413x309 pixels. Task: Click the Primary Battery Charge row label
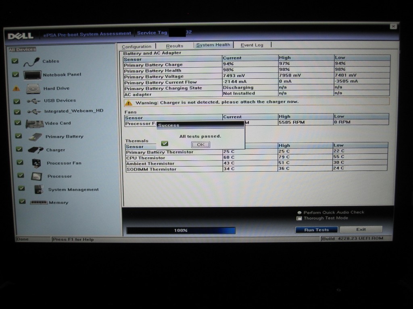coord(153,65)
